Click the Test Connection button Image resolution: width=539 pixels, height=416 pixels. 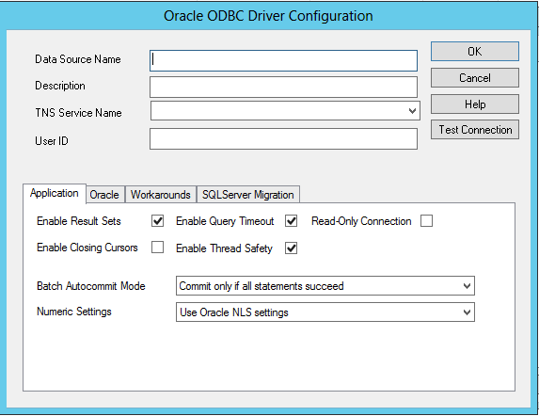coord(475,130)
